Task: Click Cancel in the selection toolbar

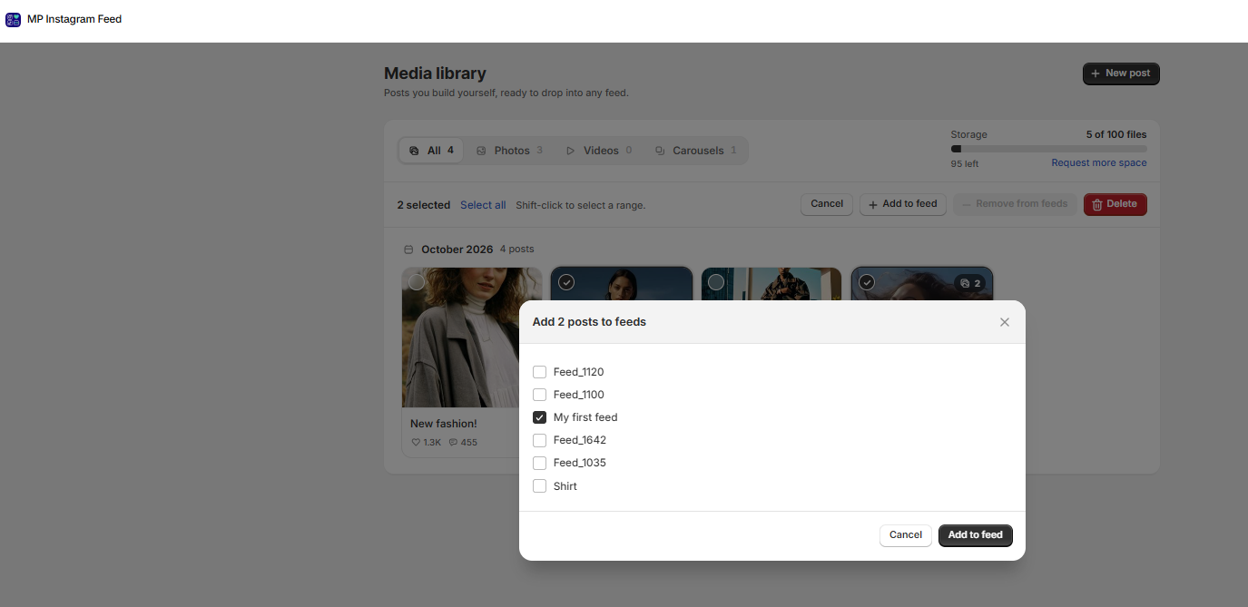Action: 827,204
